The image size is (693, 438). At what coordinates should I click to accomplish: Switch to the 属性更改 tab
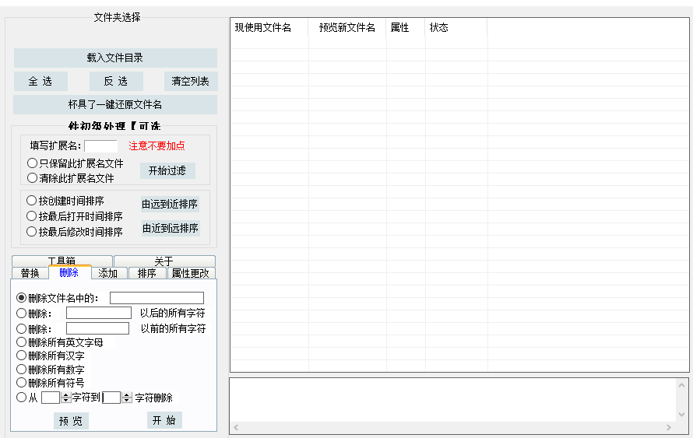pos(191,273)
